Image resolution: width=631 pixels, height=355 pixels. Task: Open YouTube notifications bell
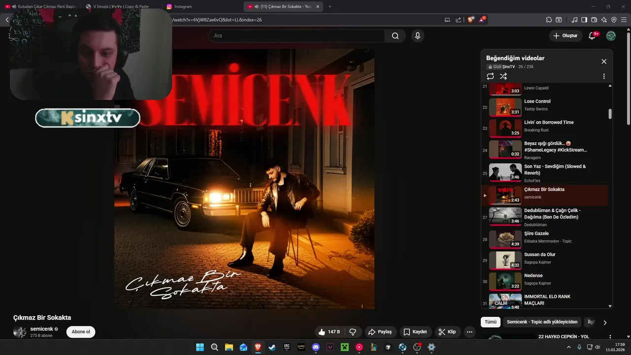point(593,35)
